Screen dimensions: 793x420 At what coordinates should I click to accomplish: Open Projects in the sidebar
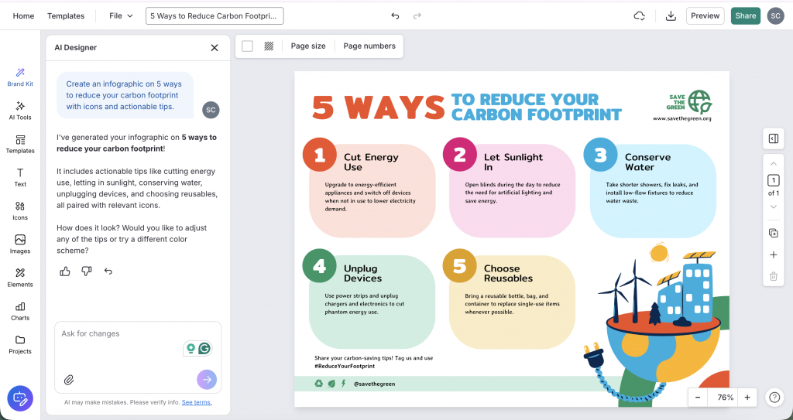tap(20, 344)
